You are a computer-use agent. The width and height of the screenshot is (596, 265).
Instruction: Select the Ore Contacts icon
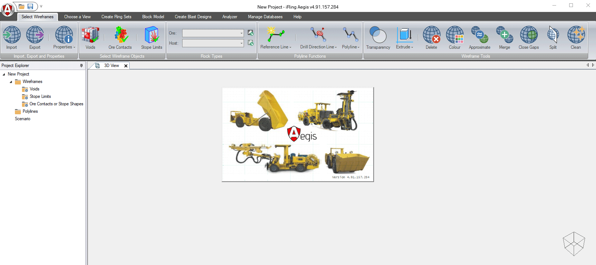[x=121, y=35]
